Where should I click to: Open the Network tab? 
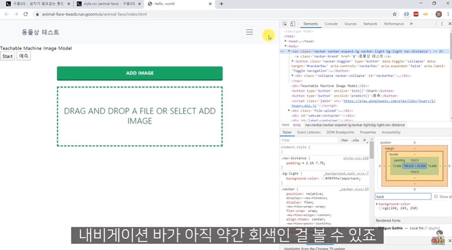click(370, 24)
